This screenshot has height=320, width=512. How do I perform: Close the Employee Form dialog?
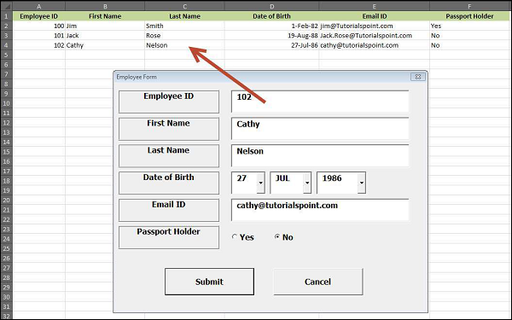pos(418,77)
